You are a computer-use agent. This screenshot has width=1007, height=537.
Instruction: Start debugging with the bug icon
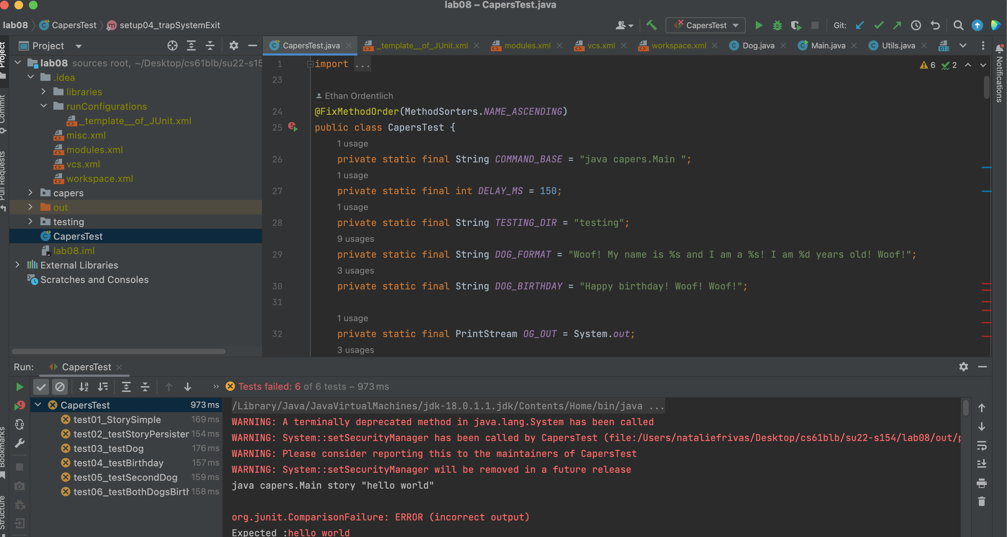point(777,25)
